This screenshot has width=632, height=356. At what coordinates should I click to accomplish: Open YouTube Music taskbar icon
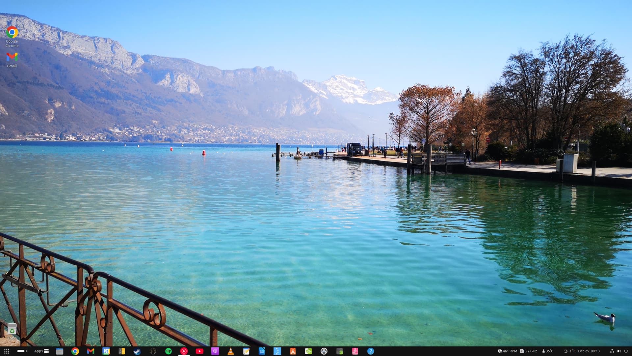pyautogui.click(x=184, y=351)
